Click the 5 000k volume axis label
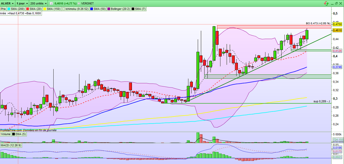The image size is (344, 164). (337, 134)
